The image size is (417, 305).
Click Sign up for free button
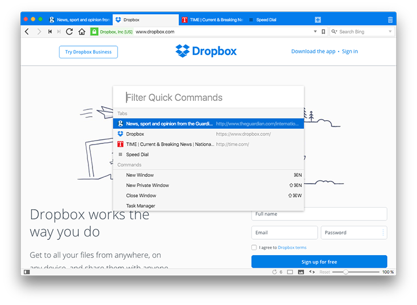[319, 262]
